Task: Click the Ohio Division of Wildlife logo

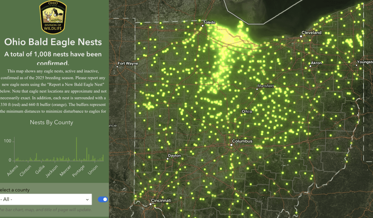Action: tap(53, 17)
